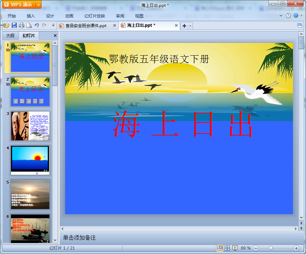Click the WPS 演示 logo button
Image resolution: width=306 pixels, height=254 pixels.
pos(19,5)
